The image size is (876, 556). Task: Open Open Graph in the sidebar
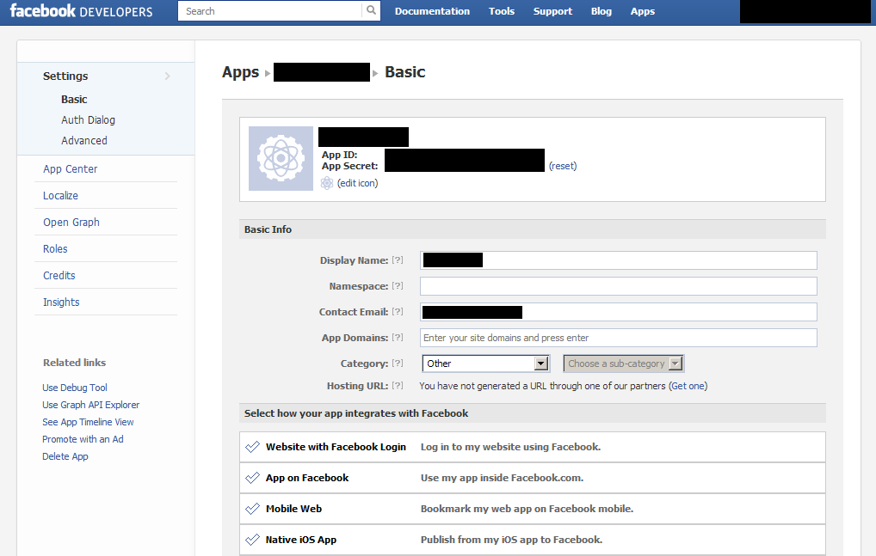pyautogui.click(x=71, y=222)
